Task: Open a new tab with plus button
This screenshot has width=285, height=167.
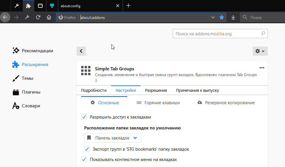Action: [x=128, y=6]
